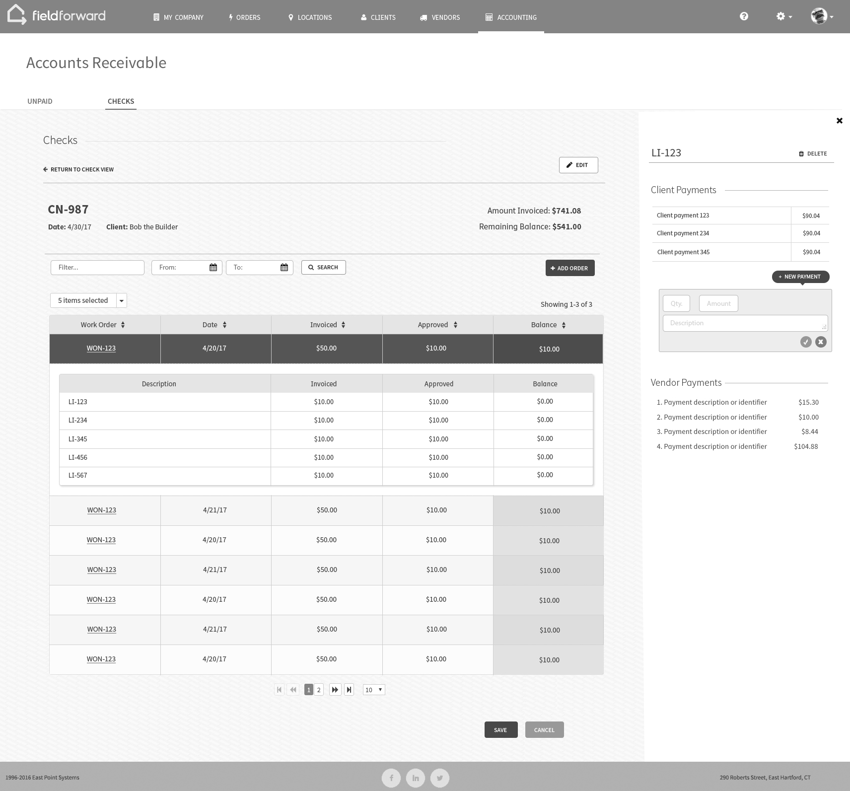Image resolution: width=850 pixels, height=791 pixels.
Task: Open the To date calendar picker
Action: tap(284, 267)
